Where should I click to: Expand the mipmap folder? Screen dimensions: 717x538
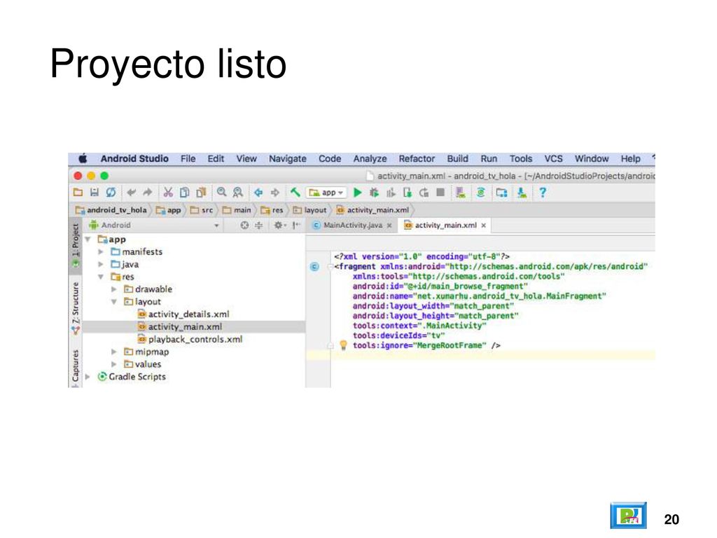114,352
